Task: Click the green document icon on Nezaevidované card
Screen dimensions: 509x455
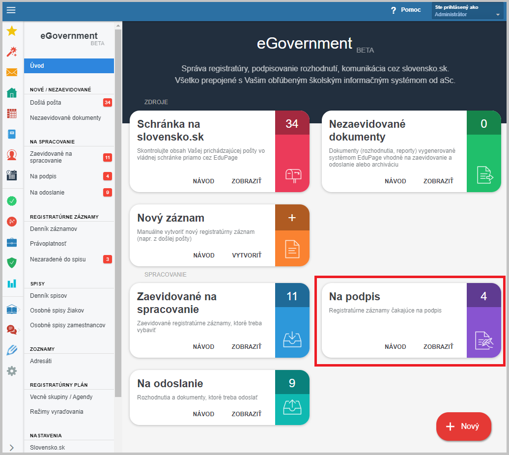Action: [x=484, y=175]
